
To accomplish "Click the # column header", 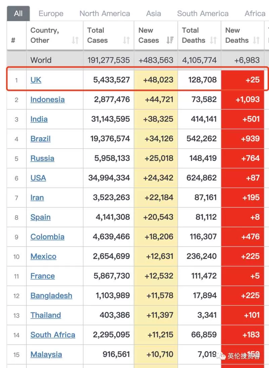I will pos(13,40).
